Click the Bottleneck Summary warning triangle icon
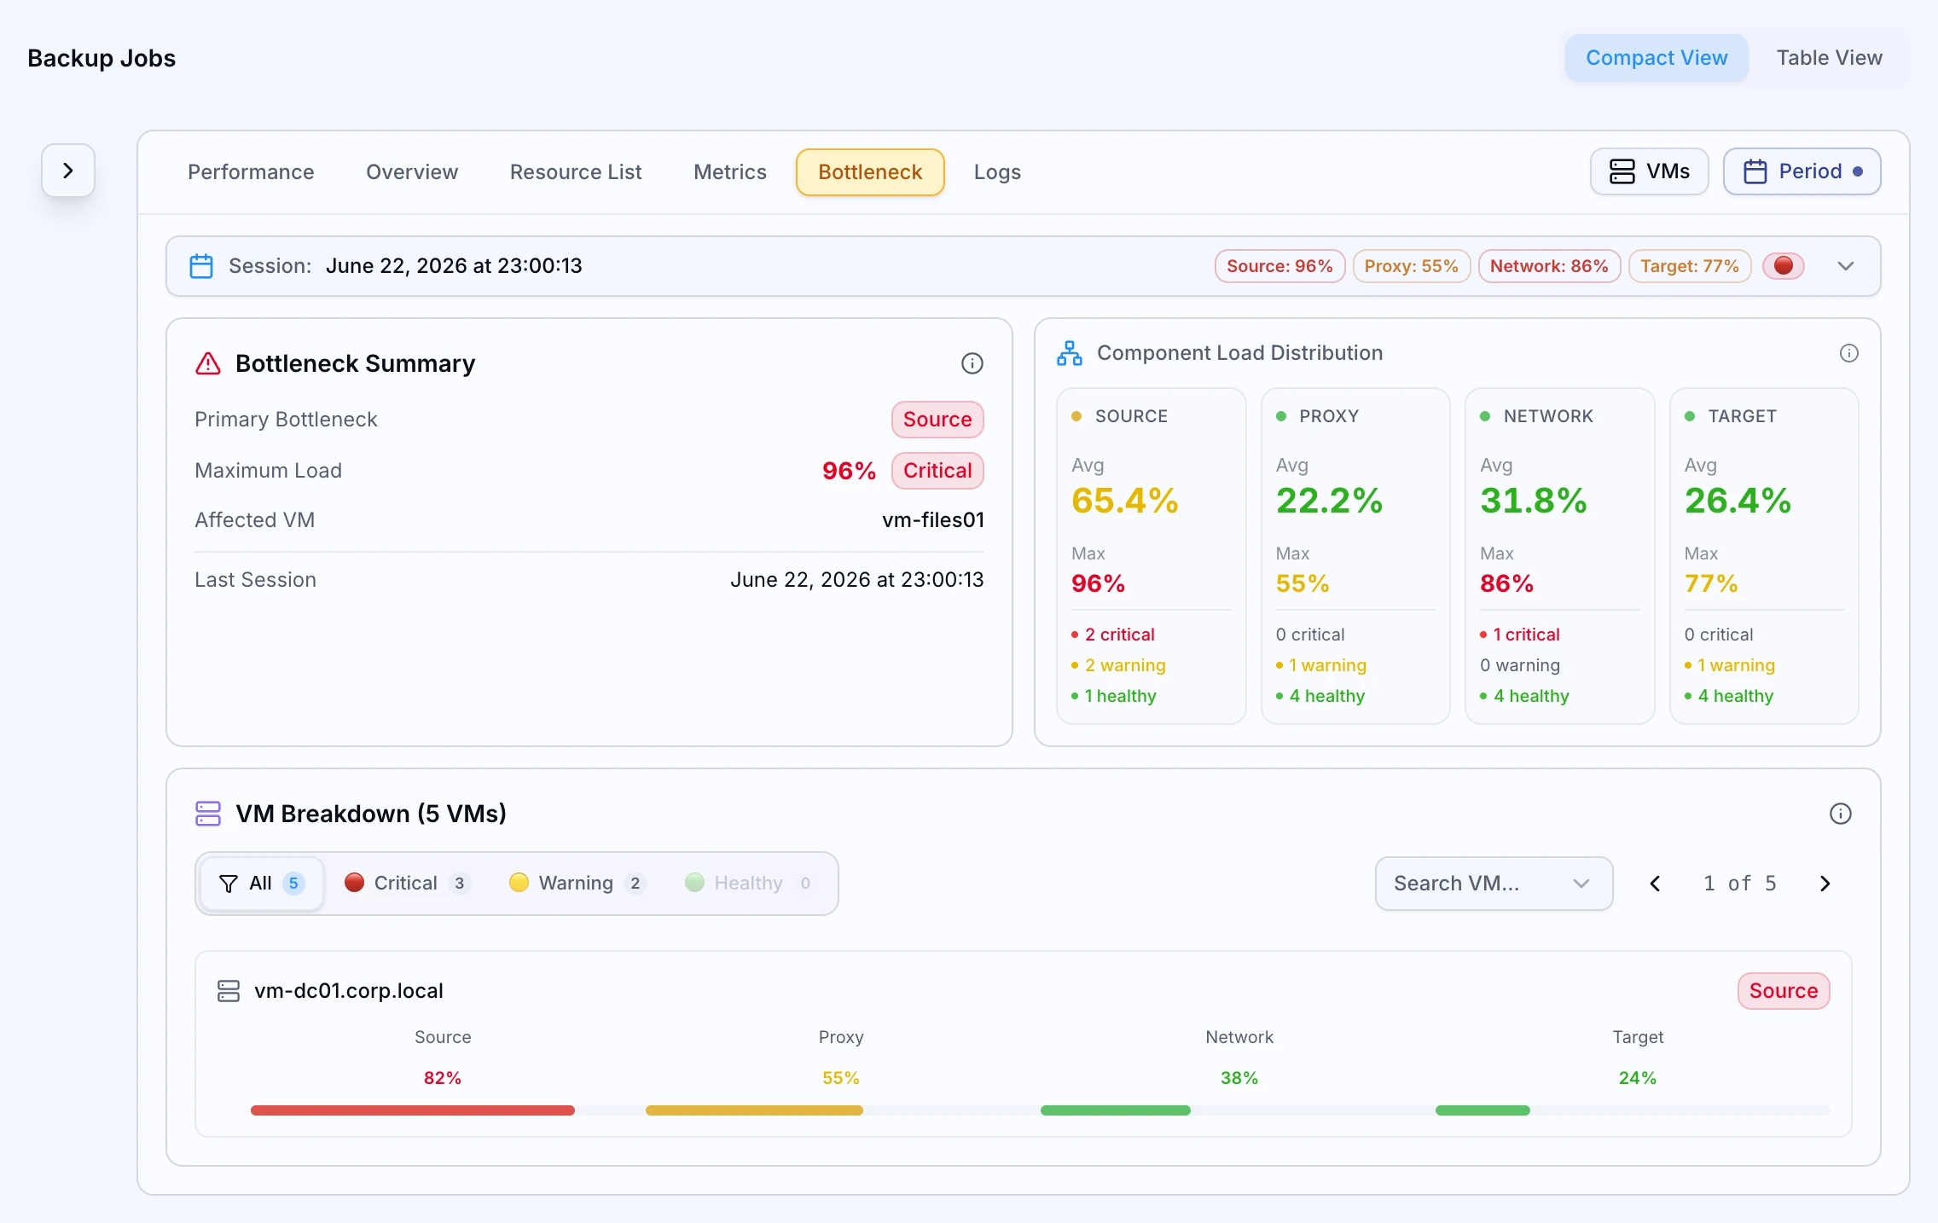This screenshot has width=1938, height=1223. [208, 363]
